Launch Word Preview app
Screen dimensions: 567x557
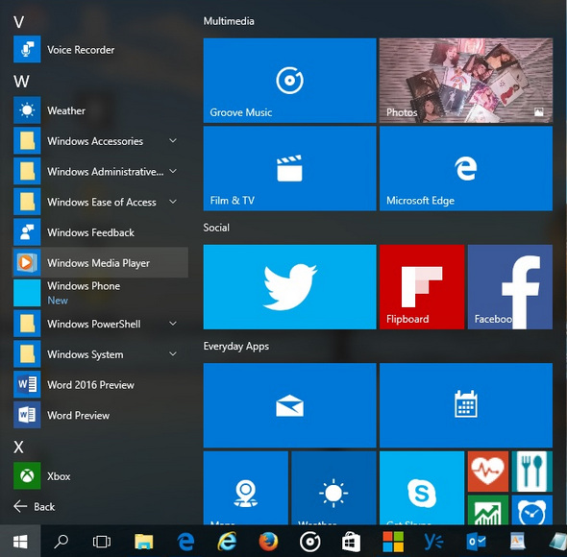101,415
